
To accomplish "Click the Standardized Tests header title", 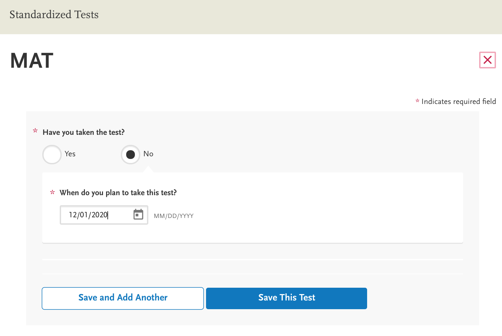I will pyautogui.click(x=54, y=15).
